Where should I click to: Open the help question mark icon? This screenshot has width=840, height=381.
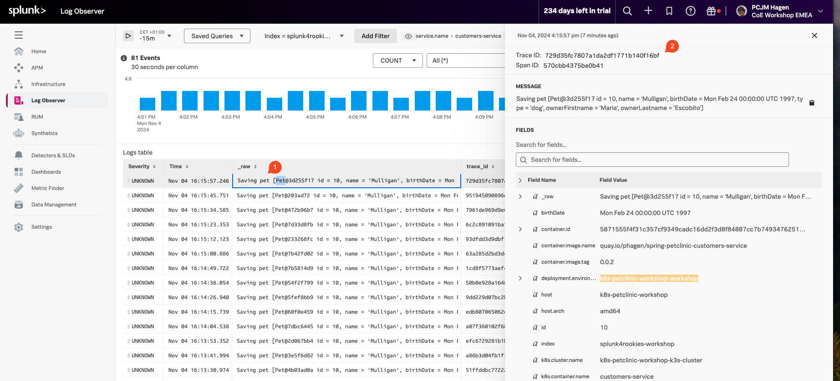tap(690, 11)
